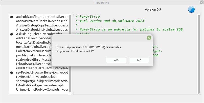Select revProjectBrowserBehavior.livecodescript entry
The height and width of the screenshot is (103, 204).
42,73
